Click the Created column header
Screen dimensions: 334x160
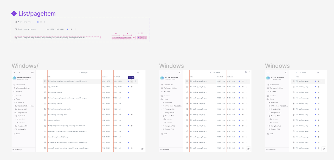pos(104,77)
